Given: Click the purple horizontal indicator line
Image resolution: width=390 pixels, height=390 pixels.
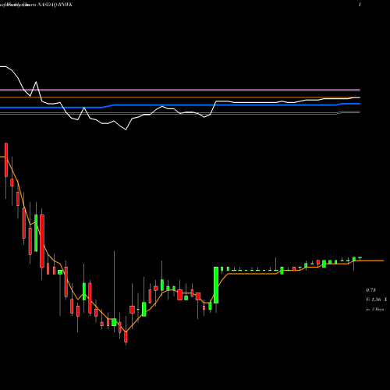Looking at the screenshot, I should coord(180,90).
